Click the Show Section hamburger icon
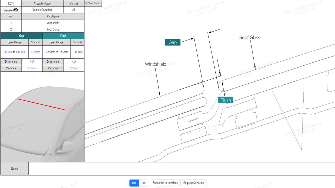335x188 pixels. (86, 3)
